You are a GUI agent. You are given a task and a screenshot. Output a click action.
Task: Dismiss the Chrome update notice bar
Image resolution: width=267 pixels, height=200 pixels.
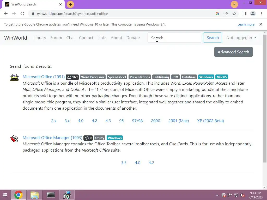click(261, 24)
